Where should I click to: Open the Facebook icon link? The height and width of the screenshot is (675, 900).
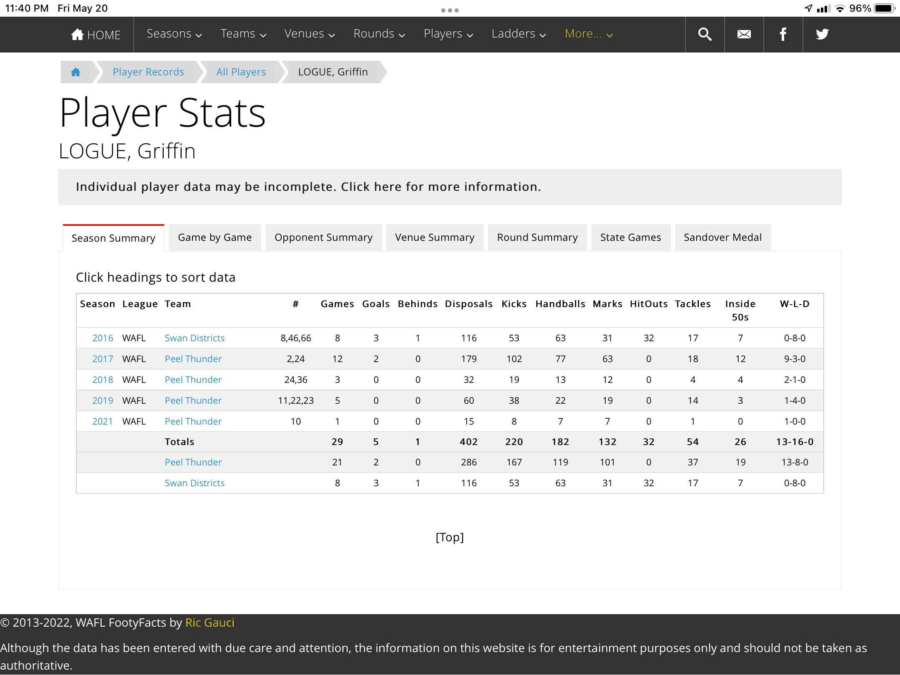(783, 34)
